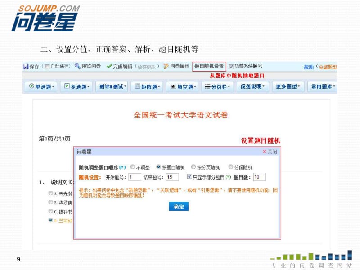Screen dimensions: 360x270
Task: Select the 按分页随机 radio option
Action: click(x=193, y=167)
